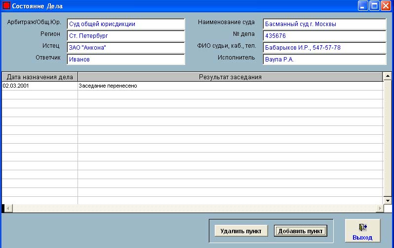Click the table's vertical scrollbar down arrow
The image size is (394, 248).
click(x=388, y=200)
